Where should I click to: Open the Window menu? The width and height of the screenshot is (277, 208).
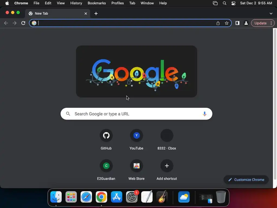147,3
